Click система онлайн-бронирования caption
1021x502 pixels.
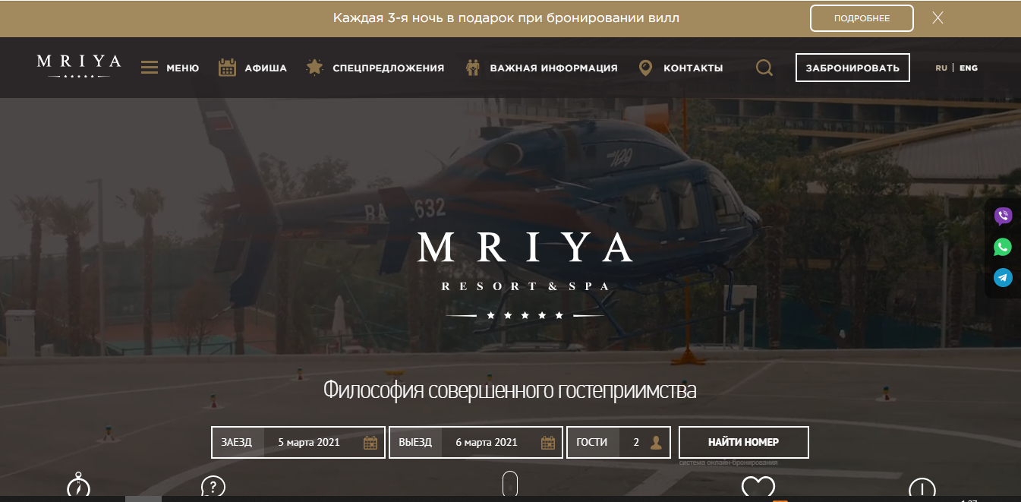pyautogui.click(x=728, y=463)
